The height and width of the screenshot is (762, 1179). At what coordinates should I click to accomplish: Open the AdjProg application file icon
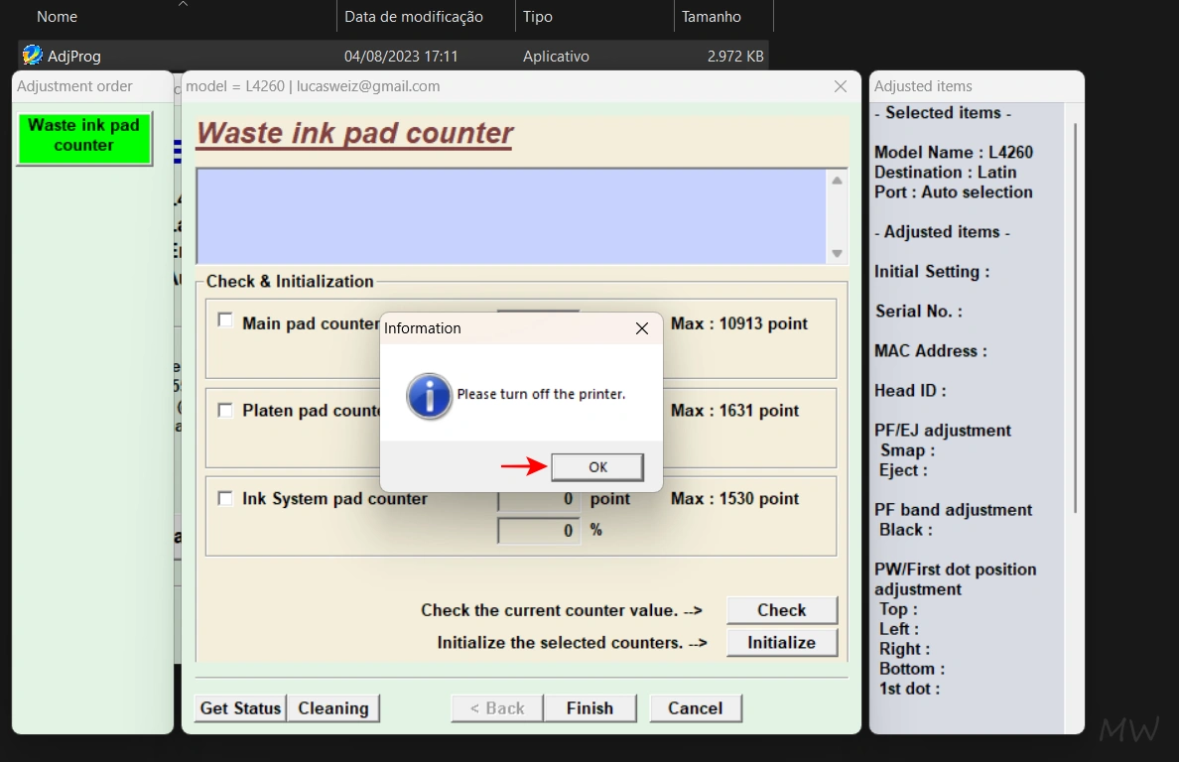point(33,56)
